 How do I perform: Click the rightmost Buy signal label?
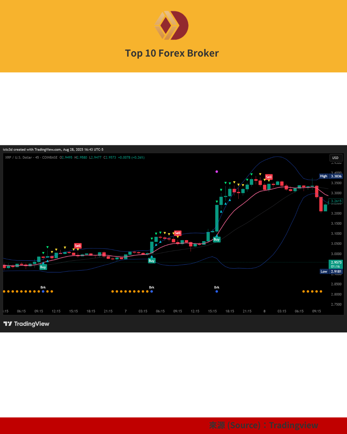pos(217,240)
